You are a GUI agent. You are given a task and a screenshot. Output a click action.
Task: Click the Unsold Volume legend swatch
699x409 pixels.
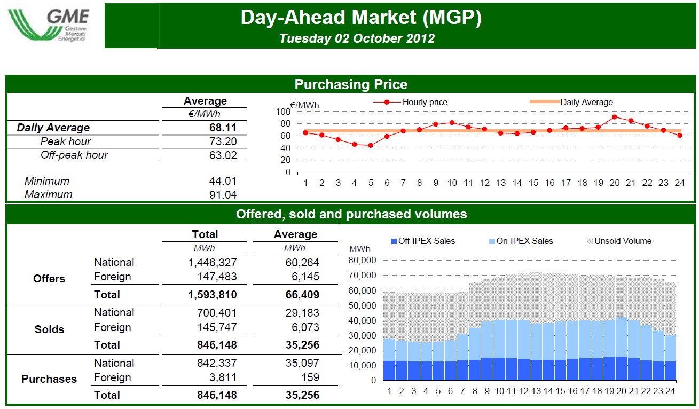coord(590,241)
